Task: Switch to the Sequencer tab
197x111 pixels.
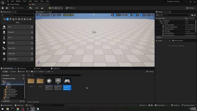Action: (22, 68)
